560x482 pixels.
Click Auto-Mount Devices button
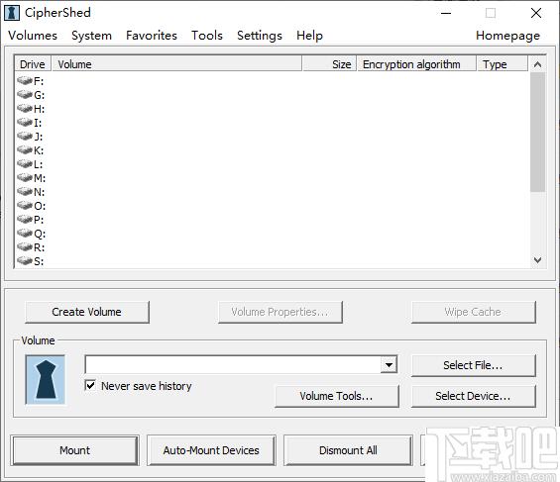tap(211, 450)
